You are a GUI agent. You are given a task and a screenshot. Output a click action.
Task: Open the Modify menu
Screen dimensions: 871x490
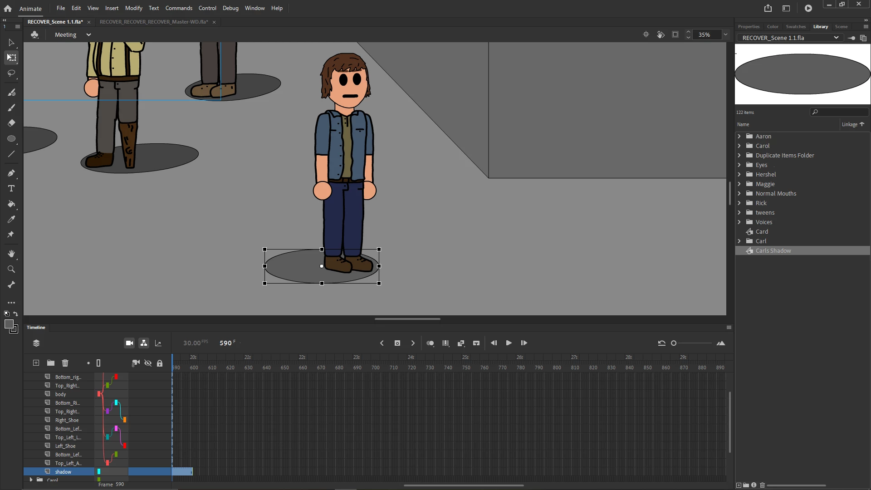pyautogui.click(x=133, y=8)
